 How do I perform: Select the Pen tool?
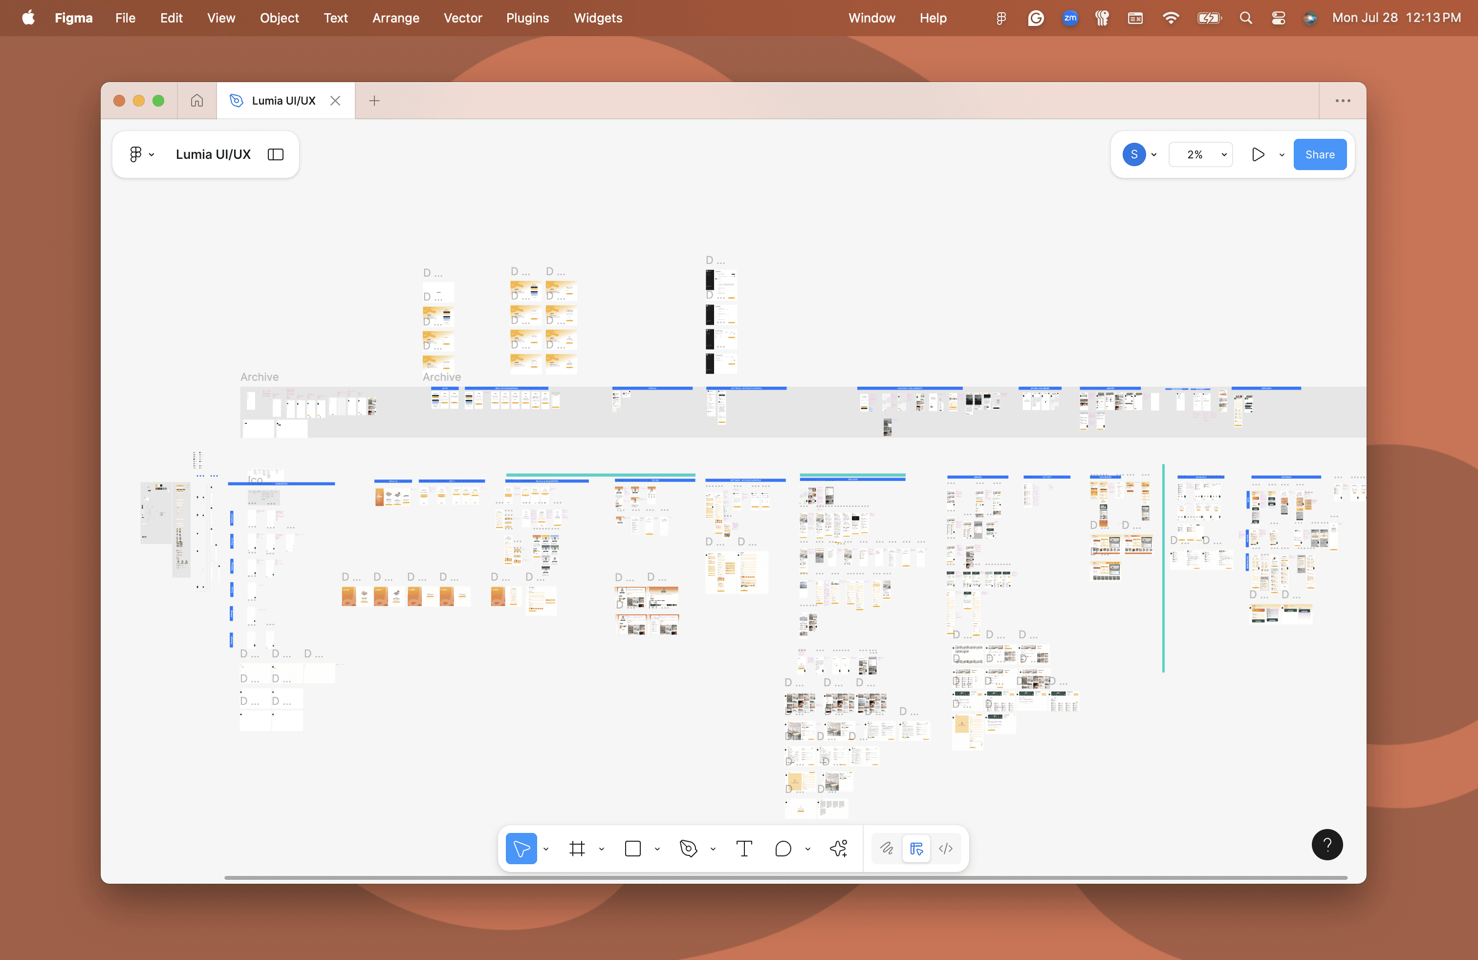(688, 848)
